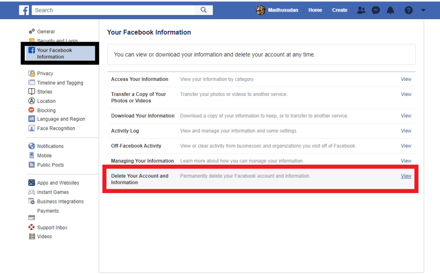The image size is (440, 274).
Task: Open Apps and Websites label
Action: click(58, 183)
